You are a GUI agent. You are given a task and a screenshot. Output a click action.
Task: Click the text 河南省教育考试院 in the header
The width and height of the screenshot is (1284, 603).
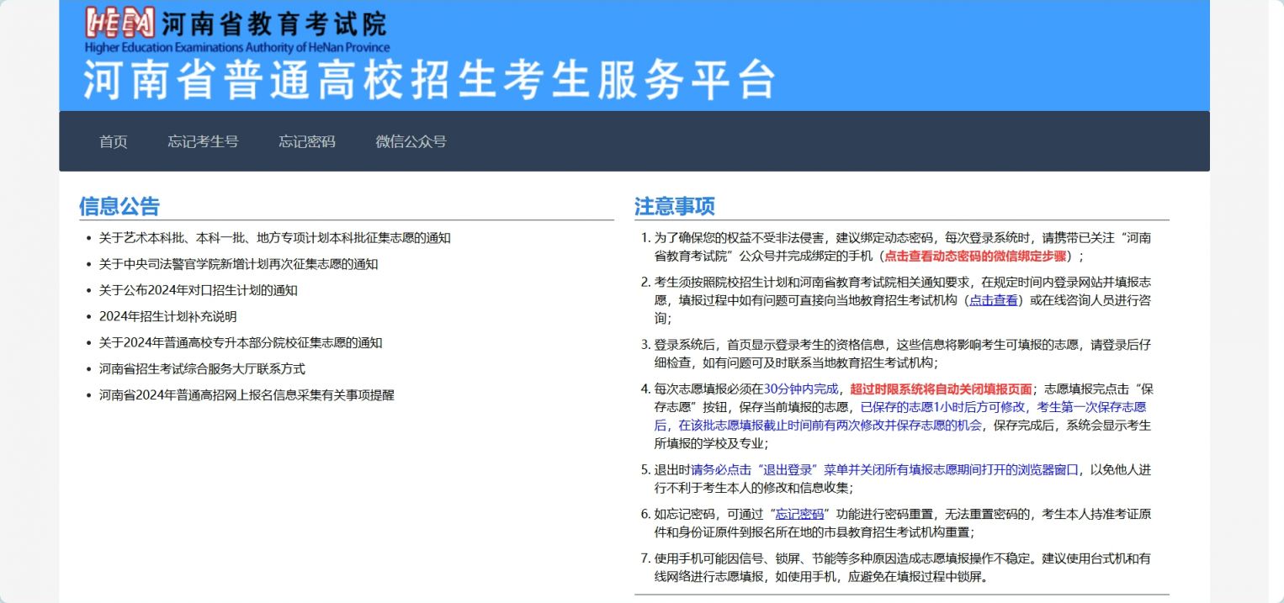(x=274, y=24)
